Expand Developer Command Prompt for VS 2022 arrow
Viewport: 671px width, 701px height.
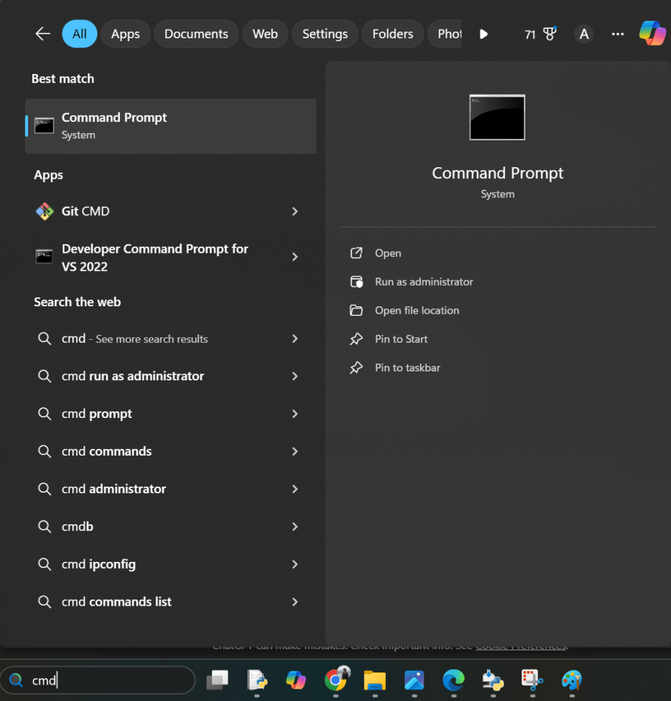point(295,257)
